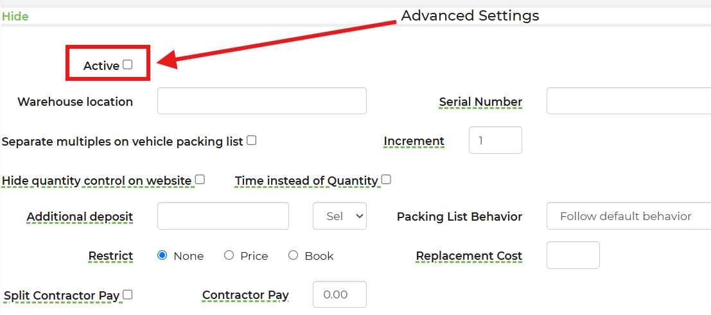
Task: Enable the Split Contractor Pay checkbox
Action: coord(127,294)
